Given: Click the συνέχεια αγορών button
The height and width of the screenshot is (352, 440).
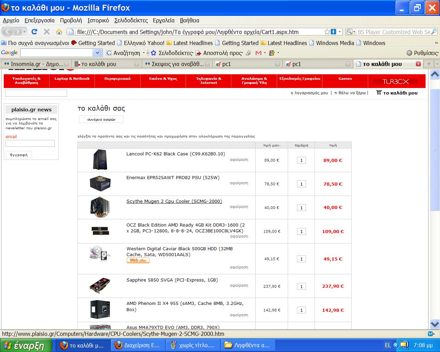Looking at the screenshot, I should [101, 119].
